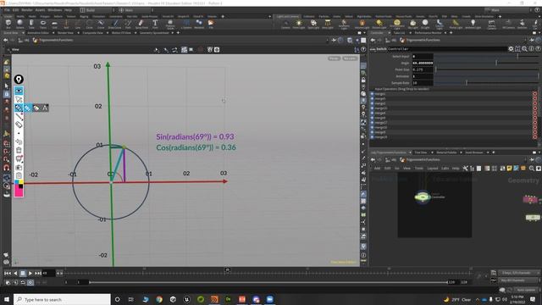542x305 pixels.
Task: Adjust the Angle parameter slider
Action: (x=486, y=63)
